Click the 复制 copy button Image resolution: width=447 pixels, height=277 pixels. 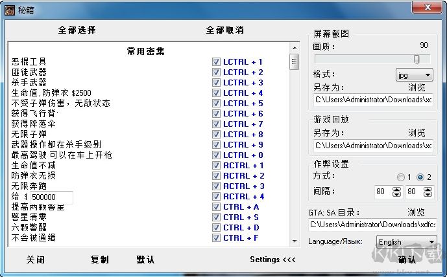[x=99, y=260]
